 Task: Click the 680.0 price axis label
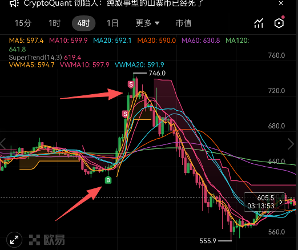coord(276,126)
